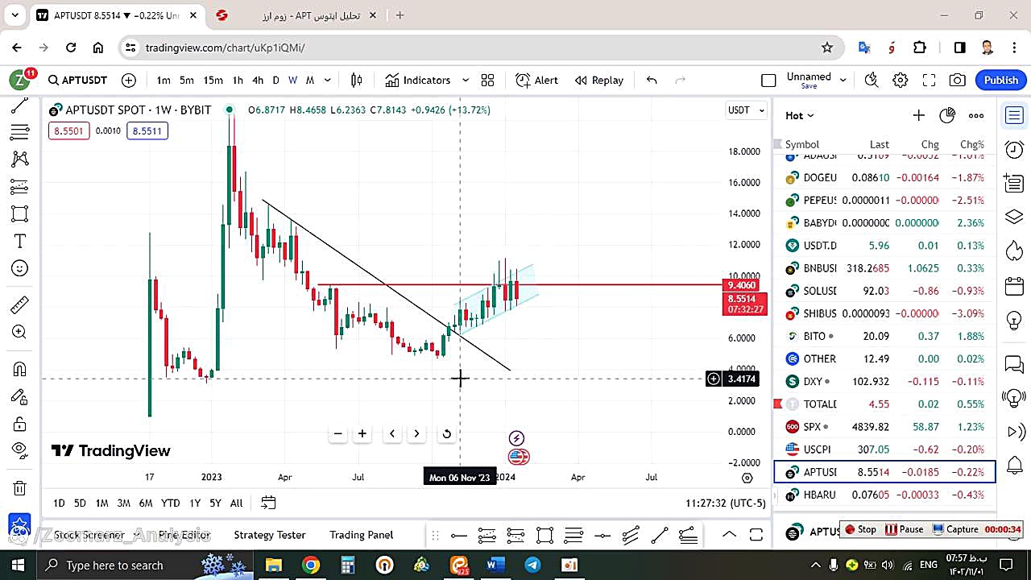Start bar Replay mode

[599, 80]
